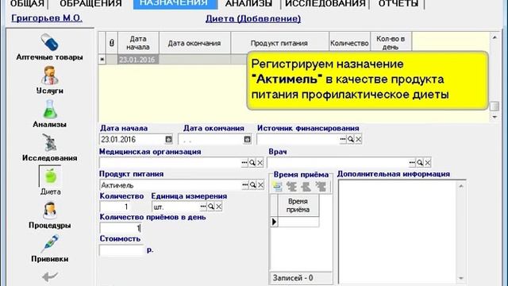
Task: Focus the Стоимость input field
Action: click(x=121, y=250)
